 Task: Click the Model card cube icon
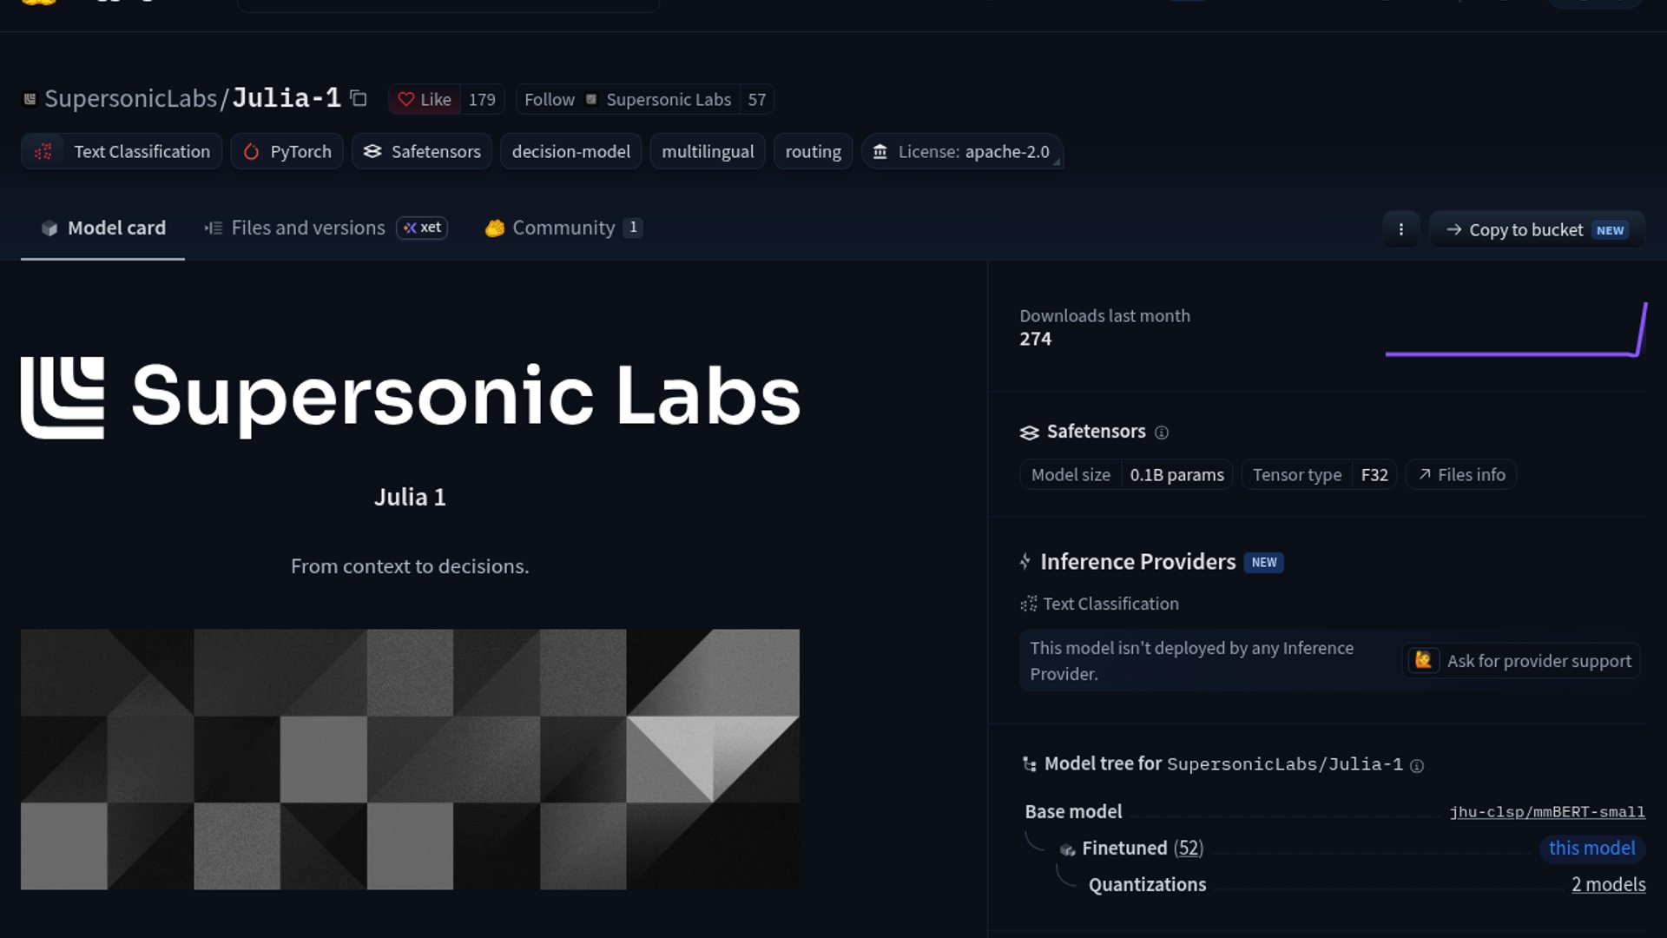[49, 228]
